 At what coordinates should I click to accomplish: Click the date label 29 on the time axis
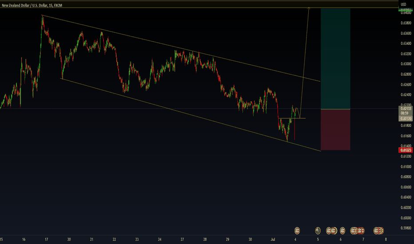[x=227, y=240]
